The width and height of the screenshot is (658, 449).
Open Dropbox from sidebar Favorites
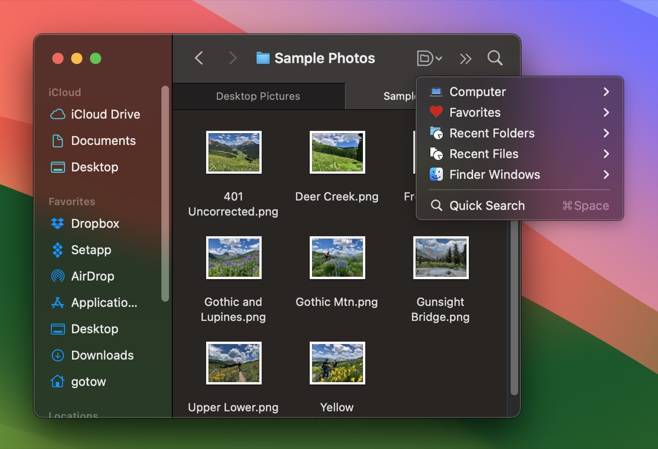(95, 224)
